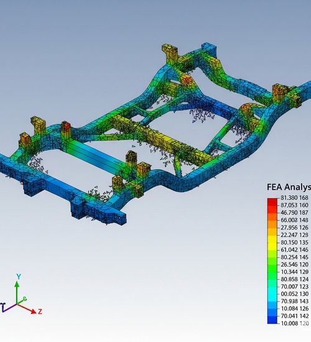
Task: Select legend value 70.938 143
Action: click(294, 301)
